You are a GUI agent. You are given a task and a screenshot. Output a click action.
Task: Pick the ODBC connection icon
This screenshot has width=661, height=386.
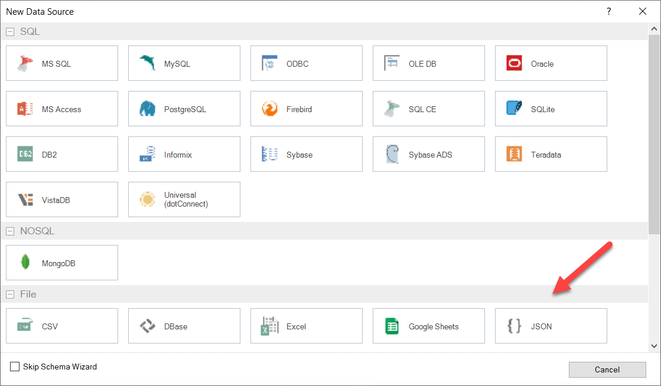pyautogui.click(x=269, y=63)
